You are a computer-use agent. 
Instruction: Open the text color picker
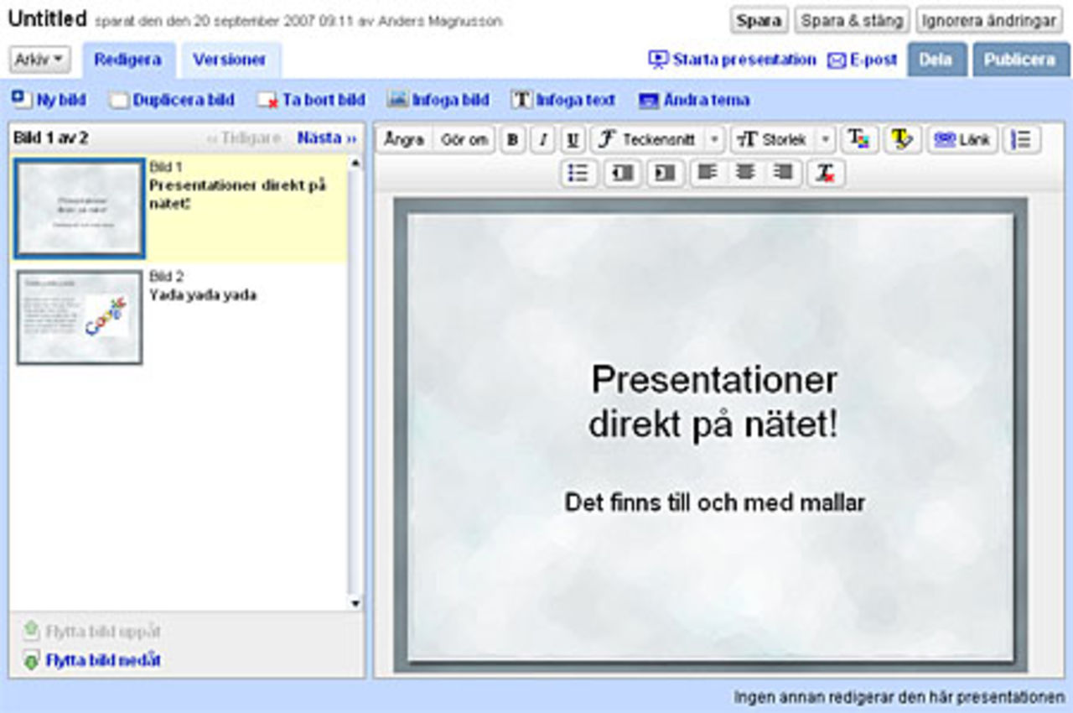pyautogui.click(x=859, y=139)
